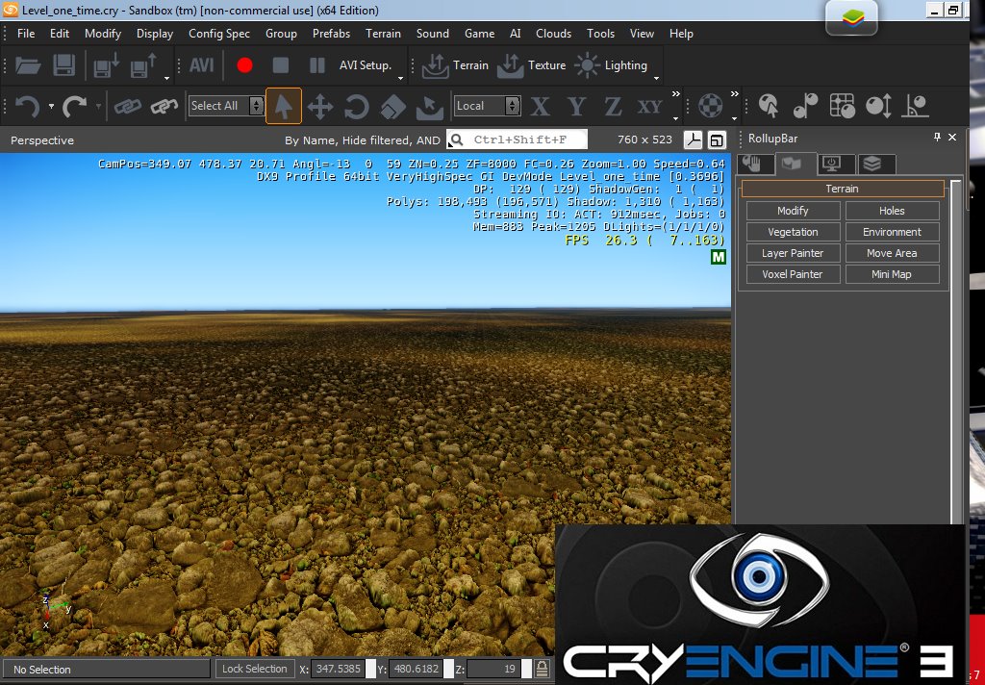
Task: Save the level with the floppy icon
Action: pos(63,65)
